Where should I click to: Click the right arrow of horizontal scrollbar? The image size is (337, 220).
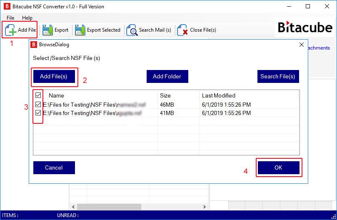(x=205, y=207)
